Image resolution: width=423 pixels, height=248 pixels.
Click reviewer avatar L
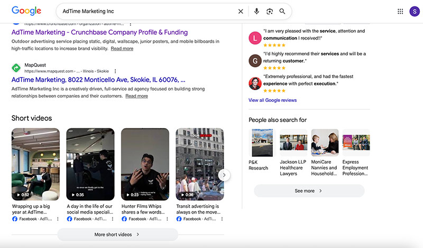(x=255, y=38)
